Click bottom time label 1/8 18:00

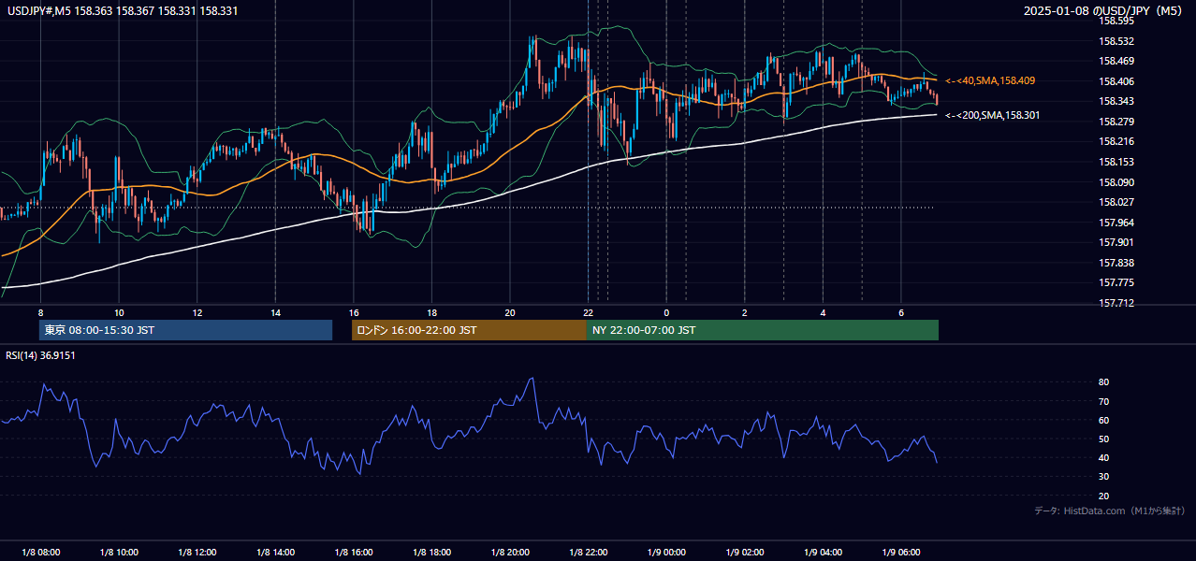(x=431, y=553)
